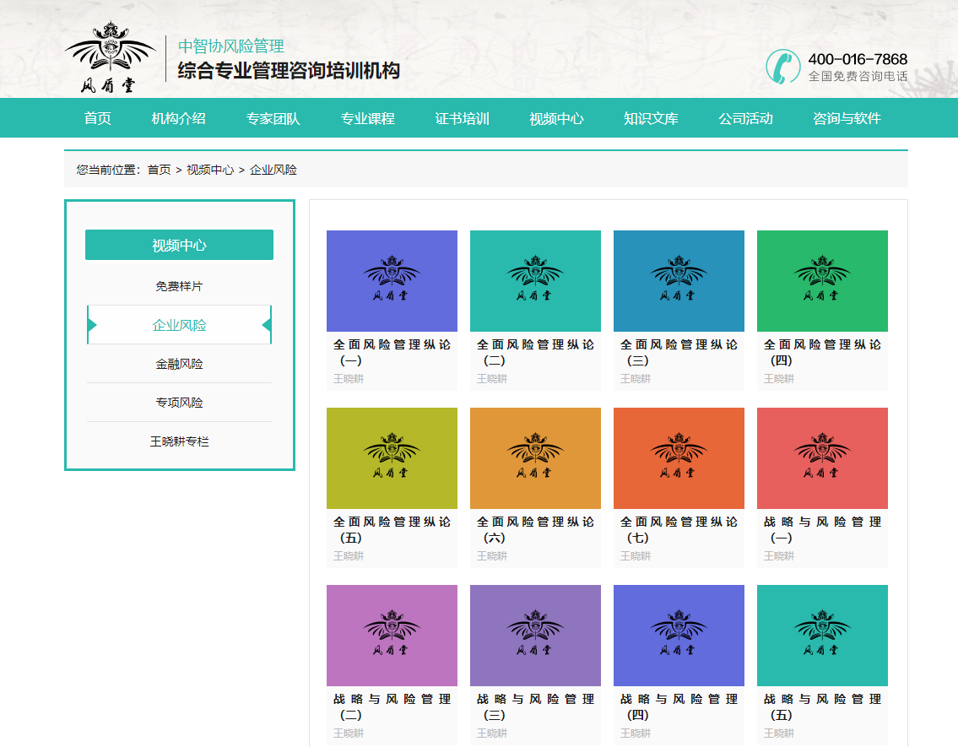
Task: Open green thumbnail of 全面风险管理纵论(四)
Action: [x=822, y=281]
